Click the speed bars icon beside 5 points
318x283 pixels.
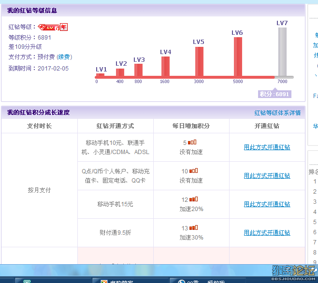[192, 142]
